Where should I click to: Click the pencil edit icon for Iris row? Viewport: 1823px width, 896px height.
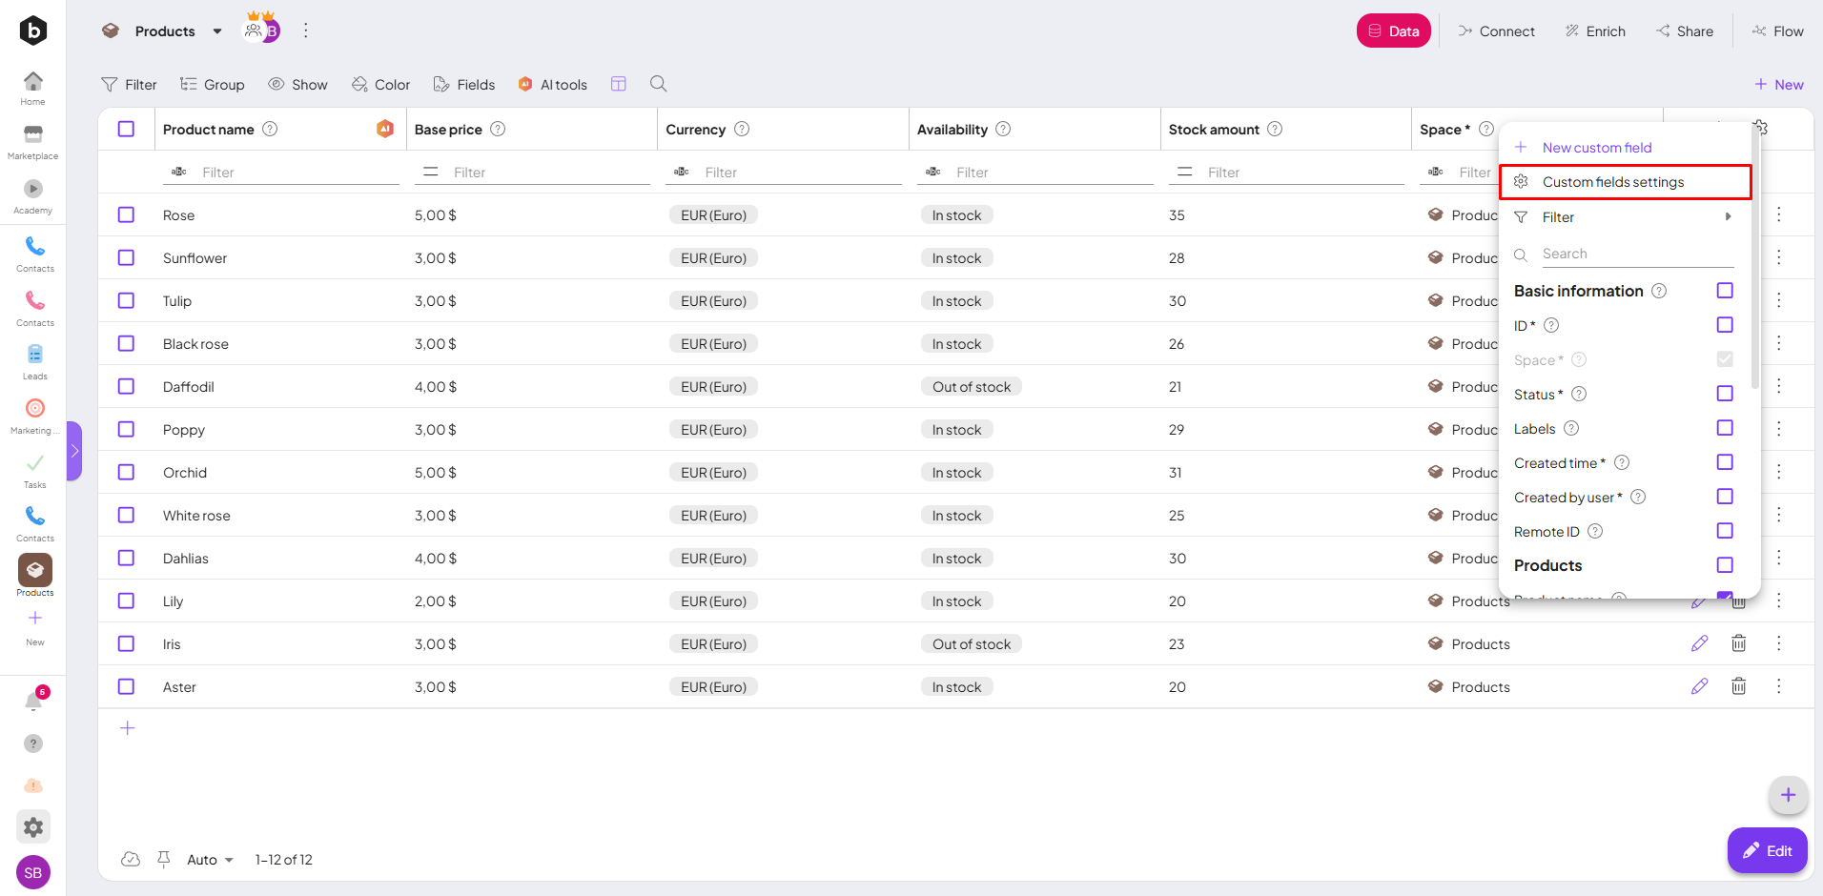click(x=1699, y=643)
